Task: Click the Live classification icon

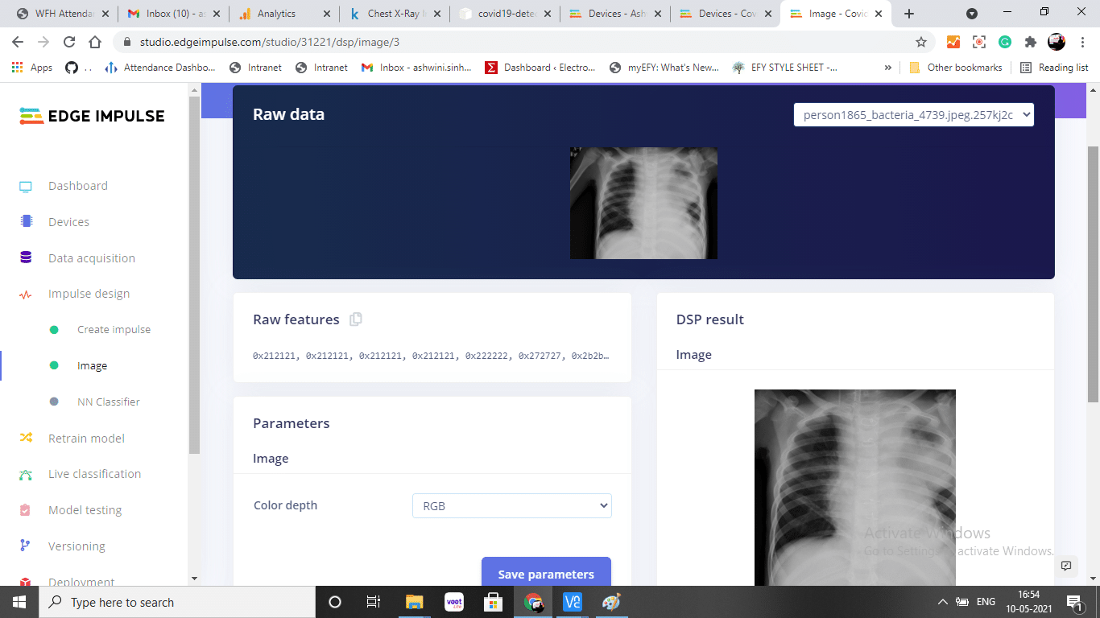Action: click(x=26, y=475)
